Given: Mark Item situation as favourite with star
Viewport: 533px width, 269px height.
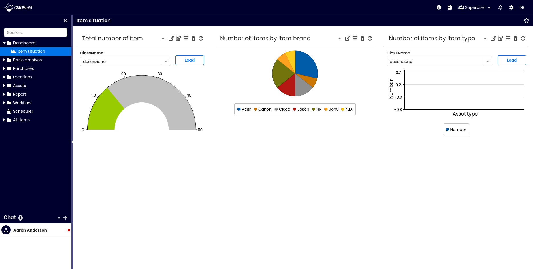Looking at the screenshot, I should pyautogui.click(x=526, y=21).
